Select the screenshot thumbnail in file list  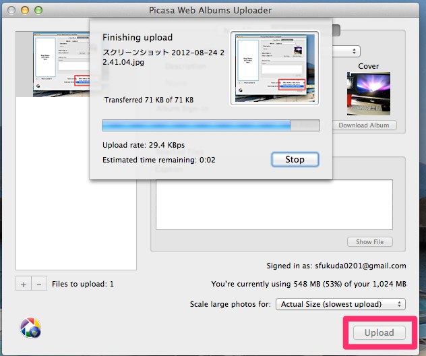[61, 65]
